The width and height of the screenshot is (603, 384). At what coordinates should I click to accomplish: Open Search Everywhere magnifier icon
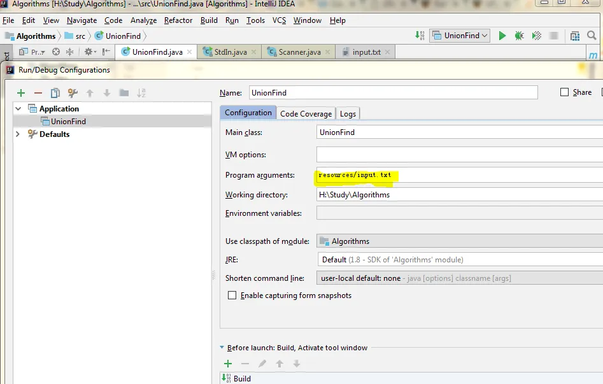coord(592,36)
